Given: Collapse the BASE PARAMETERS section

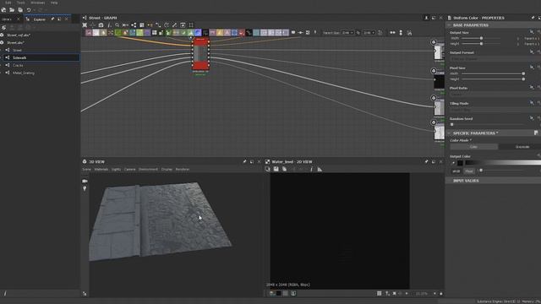Looking at the screenshot, I should pyautogui.click(x=449, y=25).
